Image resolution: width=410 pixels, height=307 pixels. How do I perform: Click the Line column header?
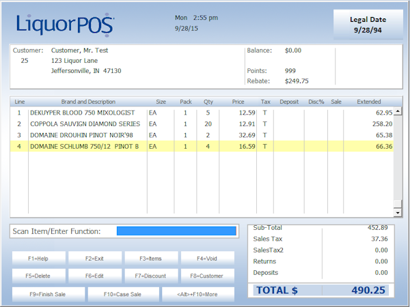click(x=20, y=102)
